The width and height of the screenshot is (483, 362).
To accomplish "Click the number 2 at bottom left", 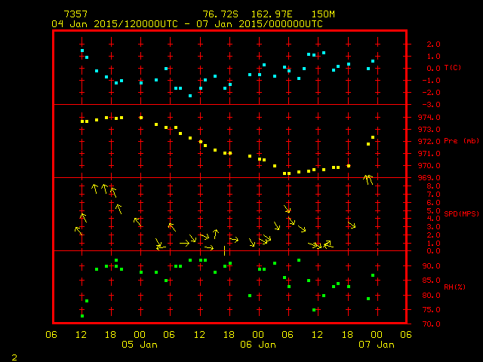I will [14, 356].
